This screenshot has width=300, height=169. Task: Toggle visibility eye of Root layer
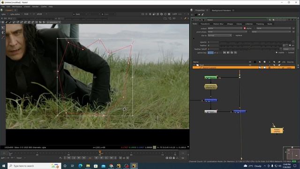250,65
